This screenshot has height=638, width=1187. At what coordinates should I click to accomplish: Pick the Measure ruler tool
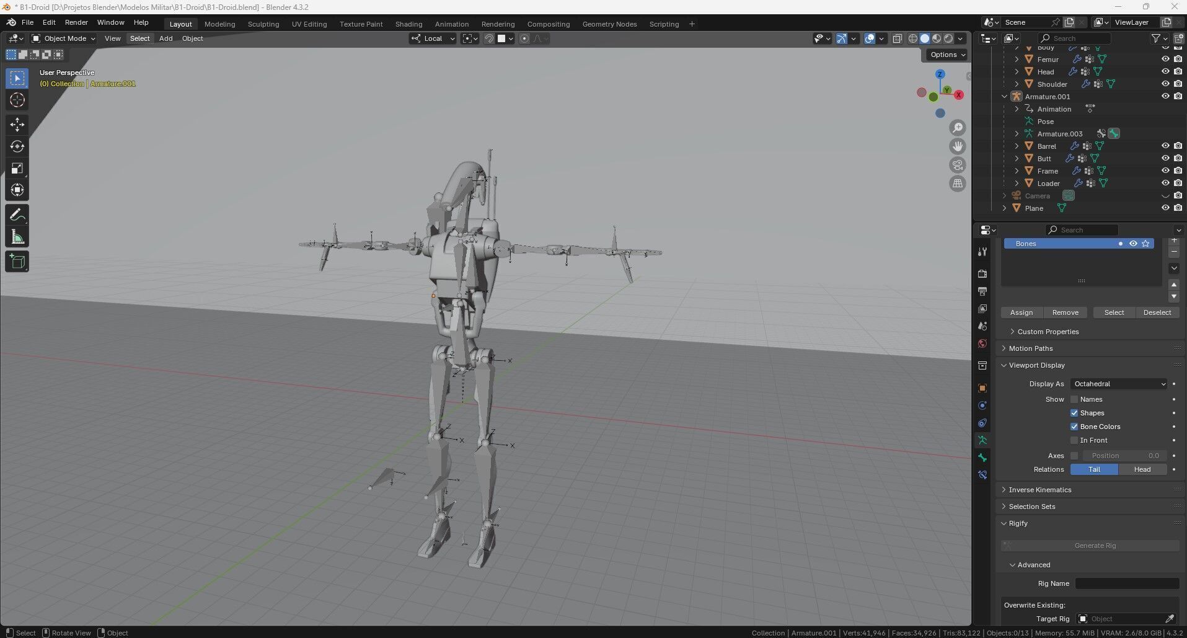(17, 237)
